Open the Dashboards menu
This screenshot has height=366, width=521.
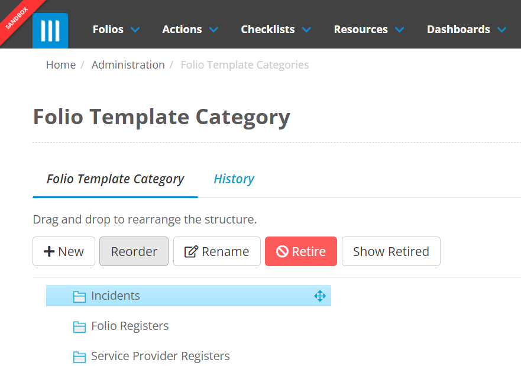pos(466,30)
